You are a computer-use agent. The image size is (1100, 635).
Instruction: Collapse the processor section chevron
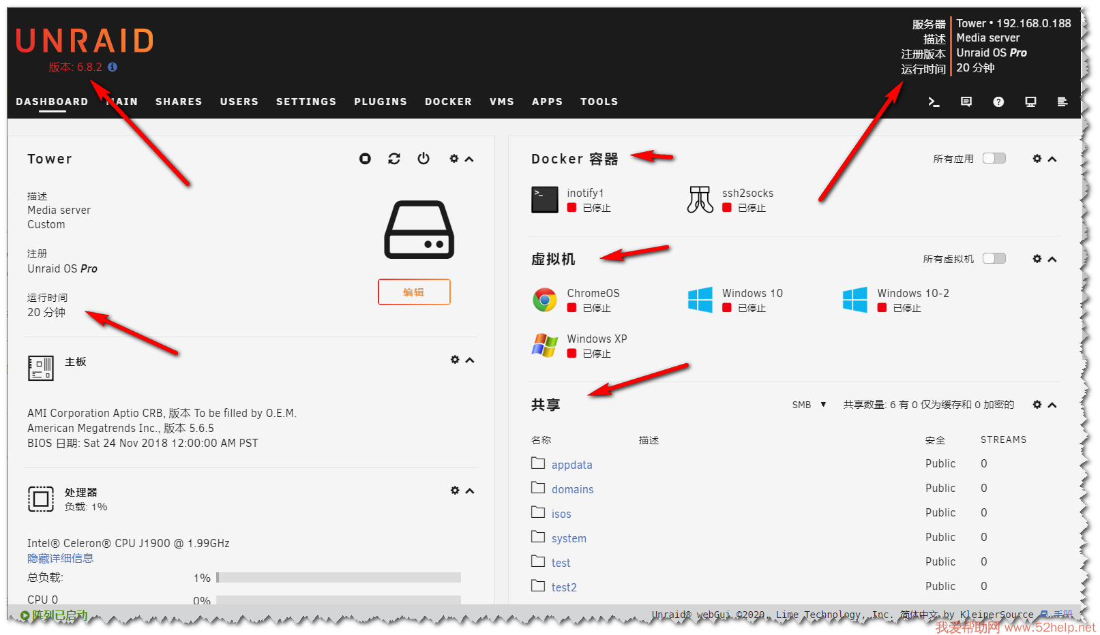[x=470, y=491]
